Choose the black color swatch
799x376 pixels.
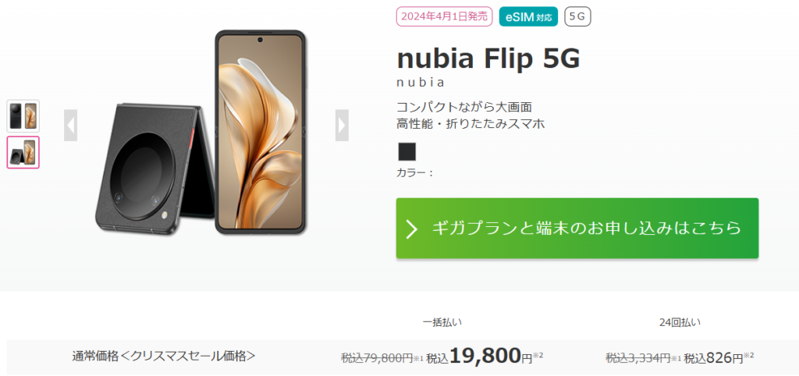click(x=407, y=151)
